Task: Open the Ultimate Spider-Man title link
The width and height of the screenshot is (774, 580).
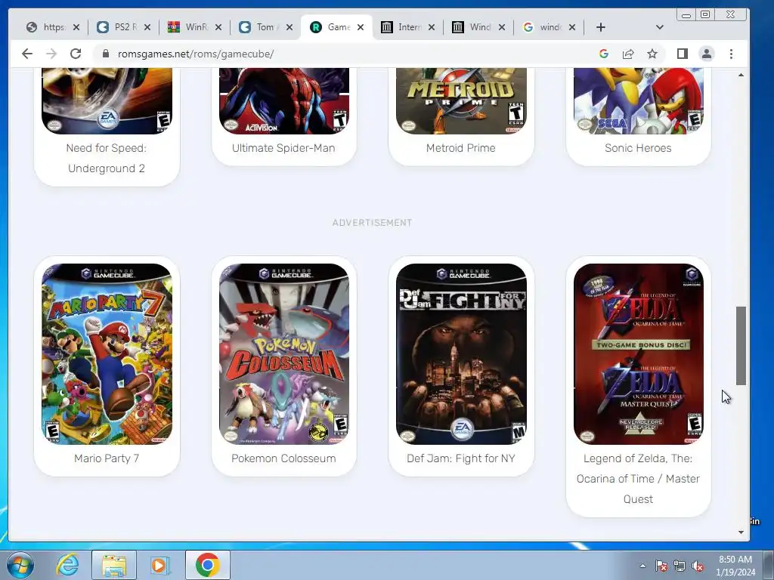Action: click(x=283, y=148)
